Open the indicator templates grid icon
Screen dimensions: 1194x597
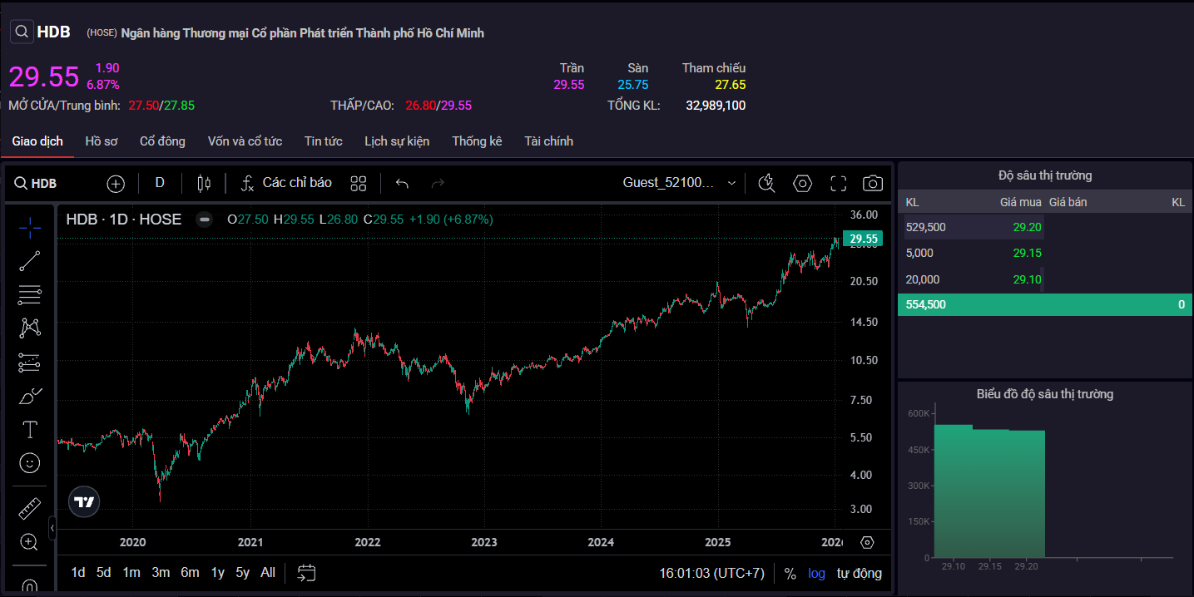359,183
